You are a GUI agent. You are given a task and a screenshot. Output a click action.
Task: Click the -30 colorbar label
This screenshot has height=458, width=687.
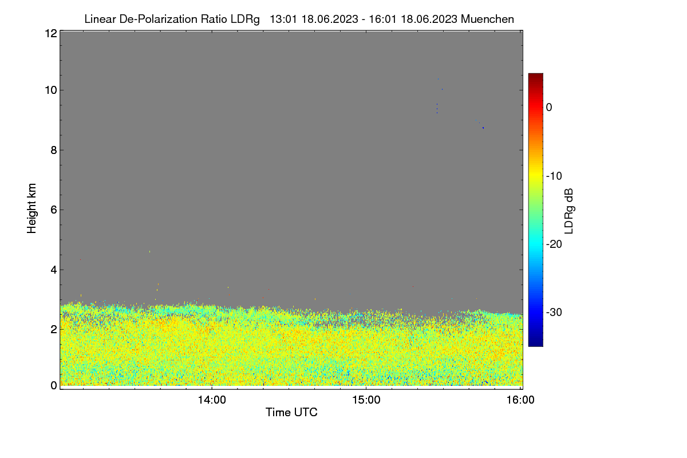click(x=553, y=312)
